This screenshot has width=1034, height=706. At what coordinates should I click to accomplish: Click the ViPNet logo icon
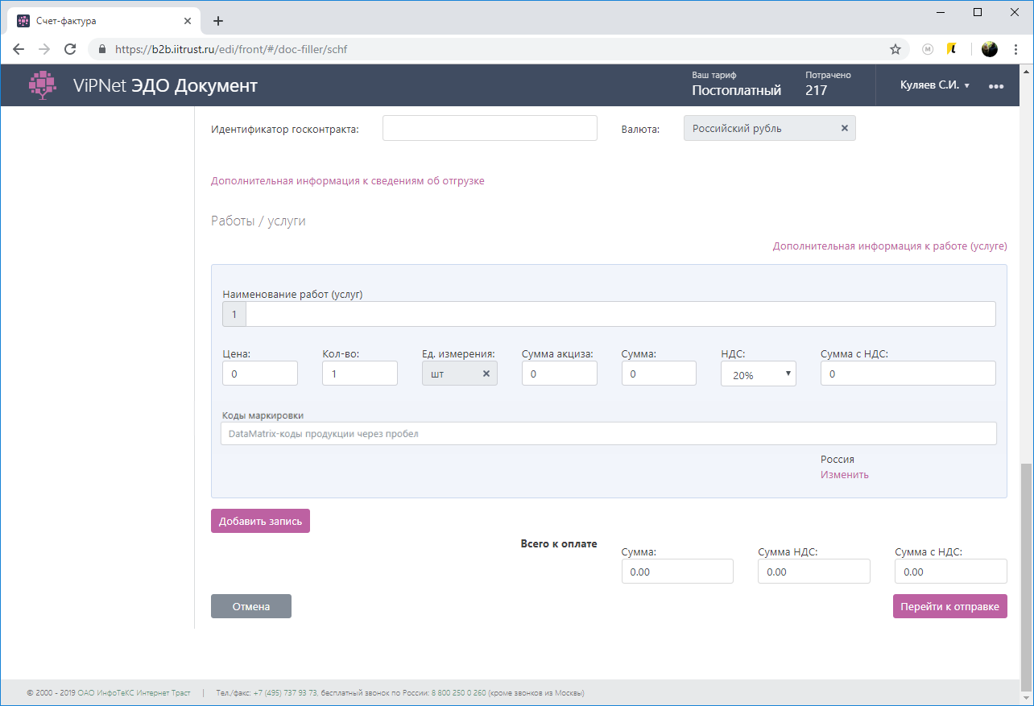[42, 85]
